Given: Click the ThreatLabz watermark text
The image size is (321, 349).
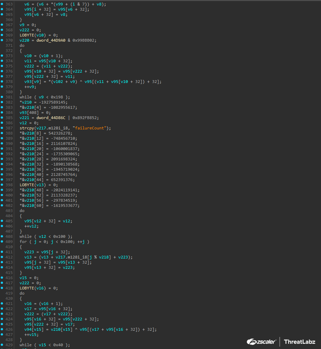Looking at the screenshot, I should [300, 342].
